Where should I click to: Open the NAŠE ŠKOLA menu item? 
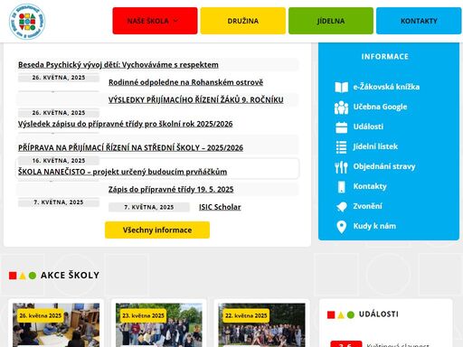(155, 21)
